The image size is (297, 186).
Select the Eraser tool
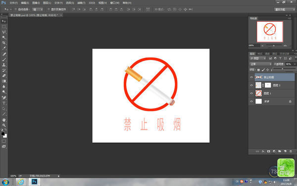click(4, 75)
